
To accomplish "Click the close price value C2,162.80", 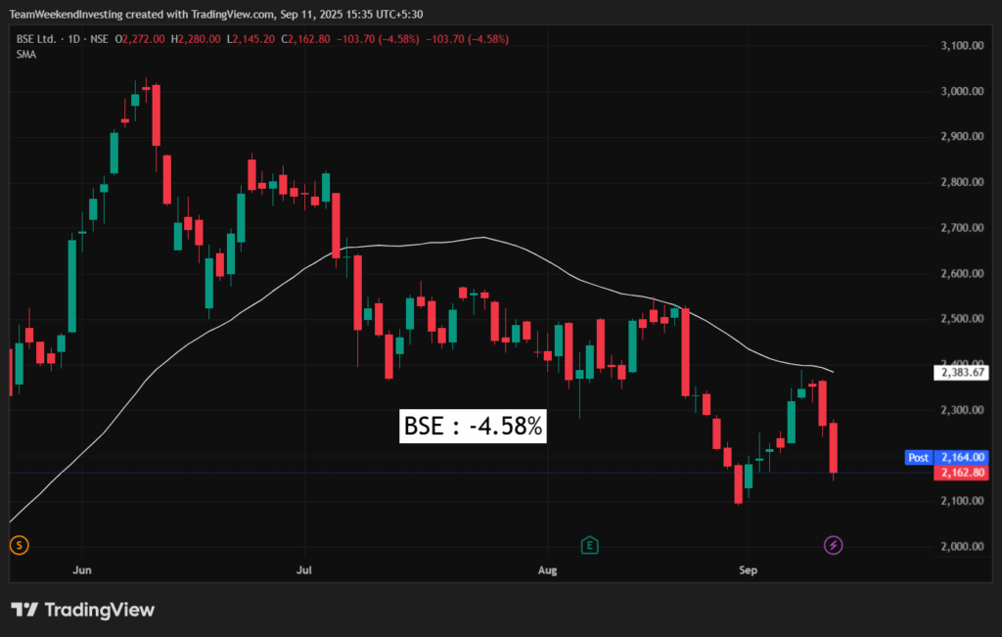I will [x=305, y=39].
